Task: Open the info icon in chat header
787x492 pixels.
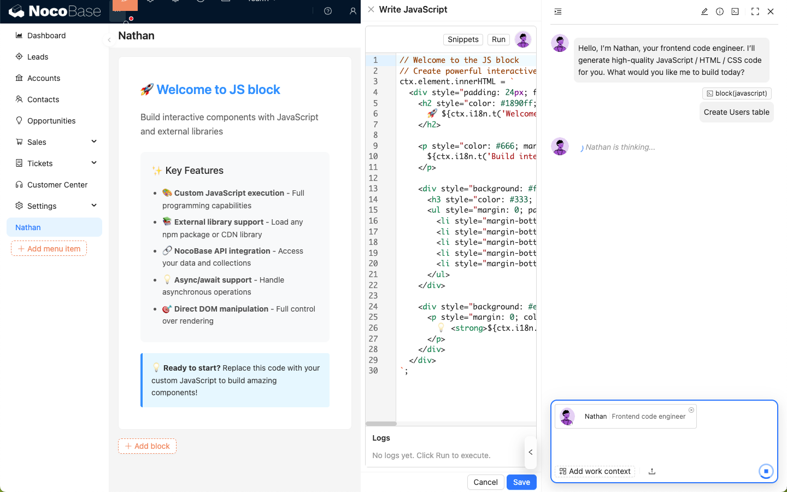Action: (x=720, y=11)
